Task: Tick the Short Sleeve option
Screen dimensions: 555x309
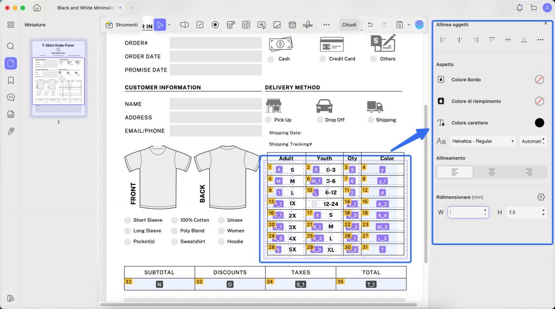Action: (127, 220)
